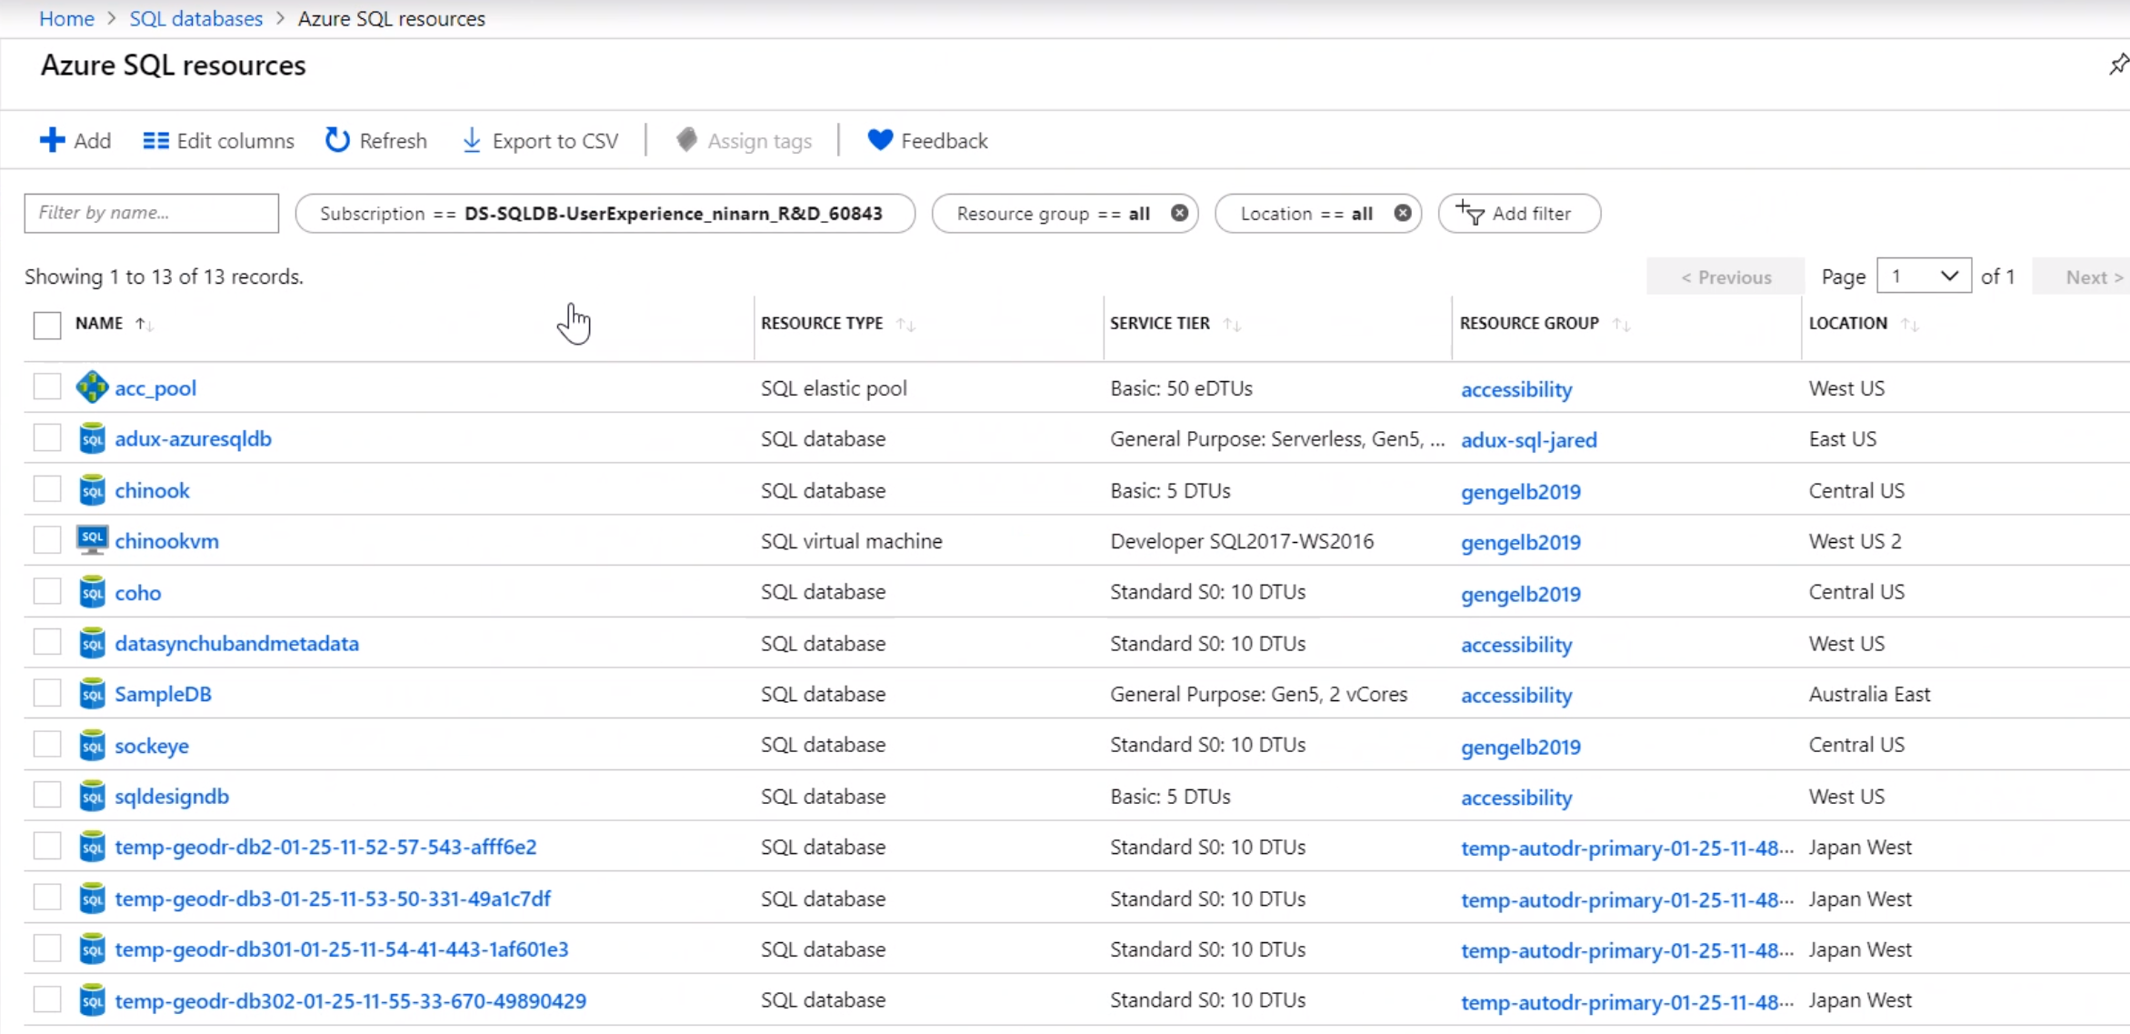Sort by Location column arrows

pyautogui.click(x=1909, y=324)
